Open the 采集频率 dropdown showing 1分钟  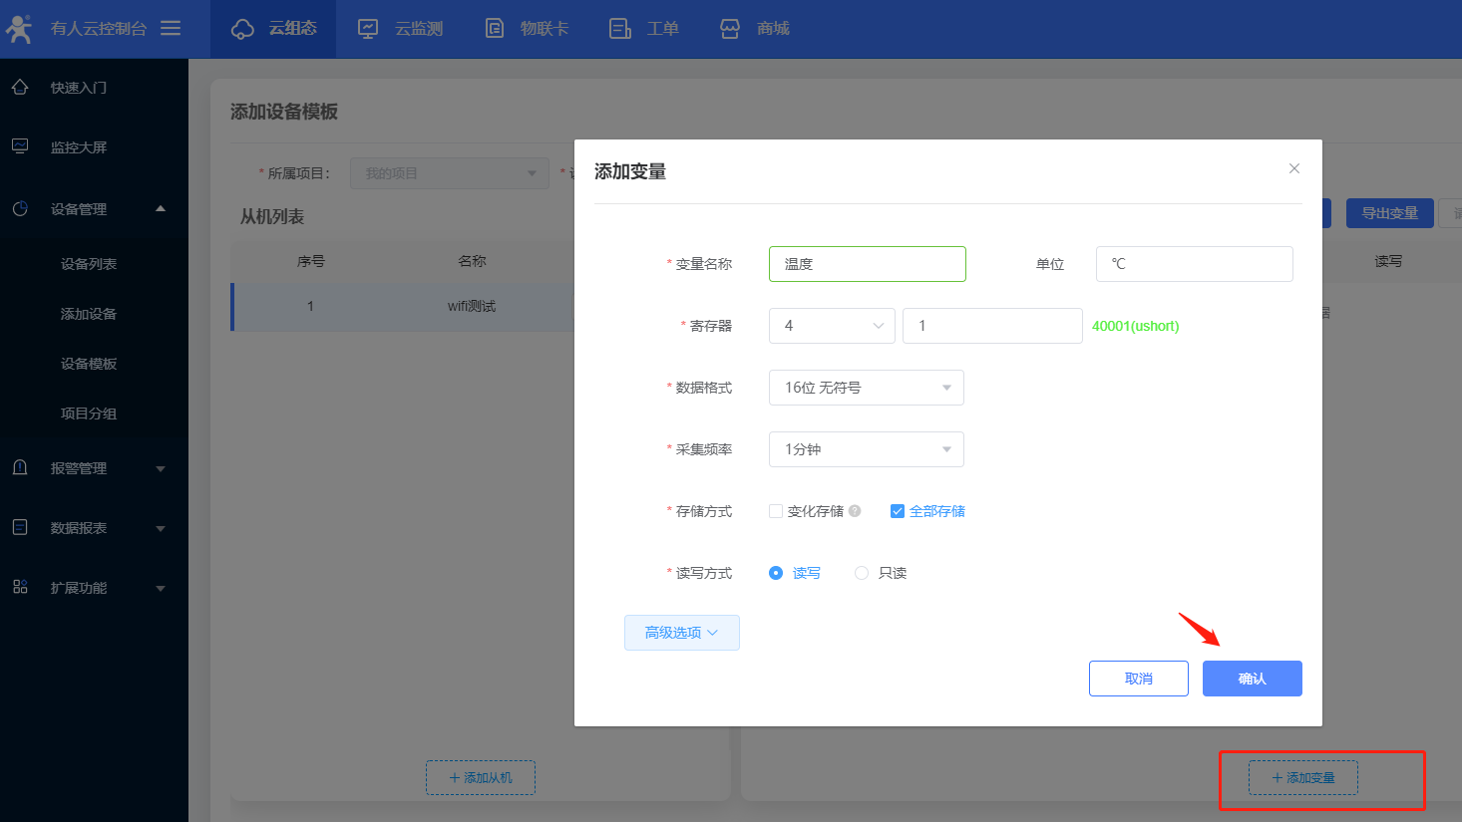tap(866, 449)
